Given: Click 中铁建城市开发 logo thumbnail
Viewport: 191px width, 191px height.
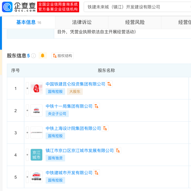Looking at the screenshot, I should 37,177.
